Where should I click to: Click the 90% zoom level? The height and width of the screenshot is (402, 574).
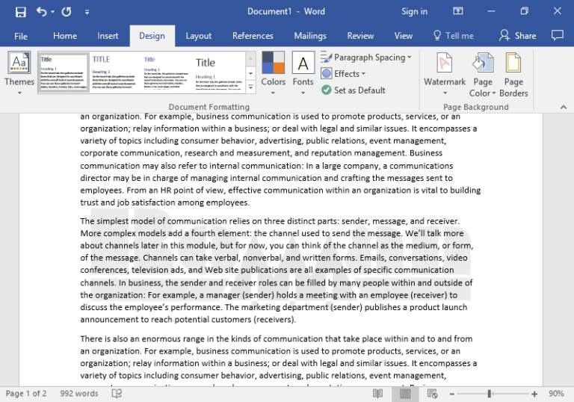[556, 394]
